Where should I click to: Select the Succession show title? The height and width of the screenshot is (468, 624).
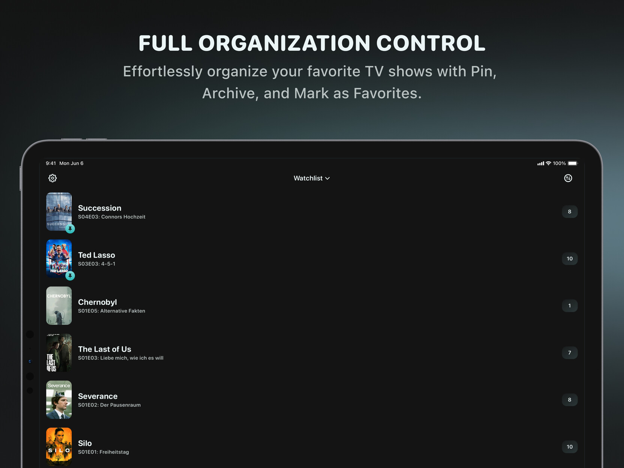pyautogui.click(x=99, y=208)
